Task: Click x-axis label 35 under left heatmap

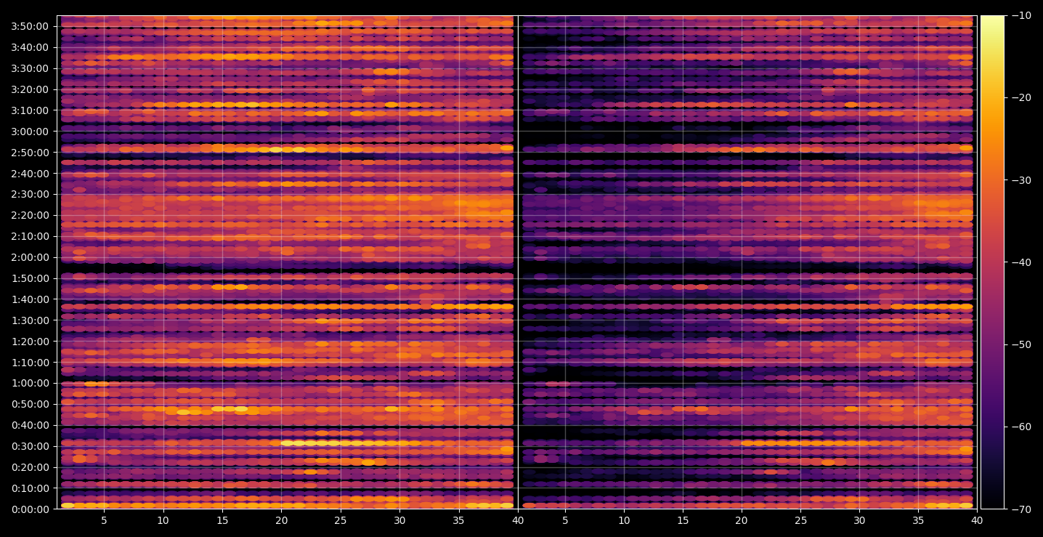Action: pos(458,520)
